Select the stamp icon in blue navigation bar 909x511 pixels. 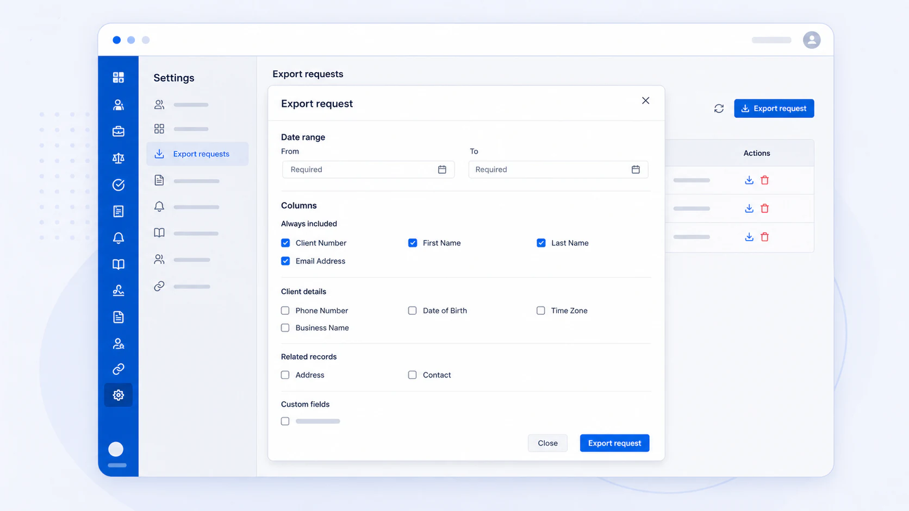[x=118, y=291]
